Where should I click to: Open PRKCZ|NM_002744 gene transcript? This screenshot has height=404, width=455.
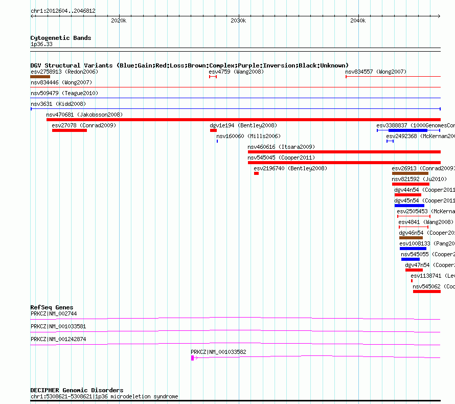[54, 313]
